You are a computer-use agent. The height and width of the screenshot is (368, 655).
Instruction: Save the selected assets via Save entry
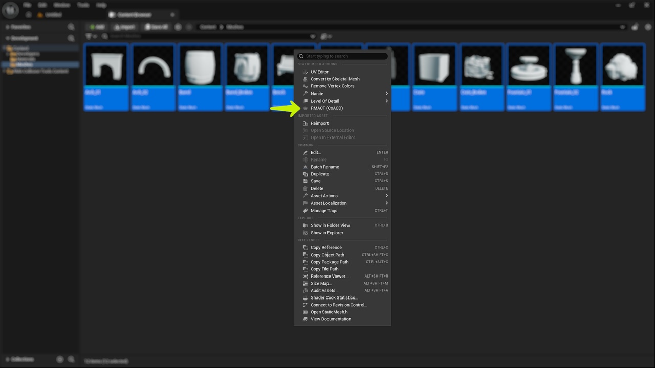342,181
